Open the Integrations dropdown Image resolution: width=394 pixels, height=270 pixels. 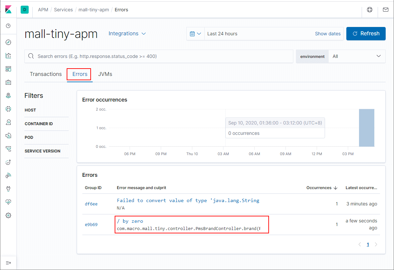(x=127, y=34)
